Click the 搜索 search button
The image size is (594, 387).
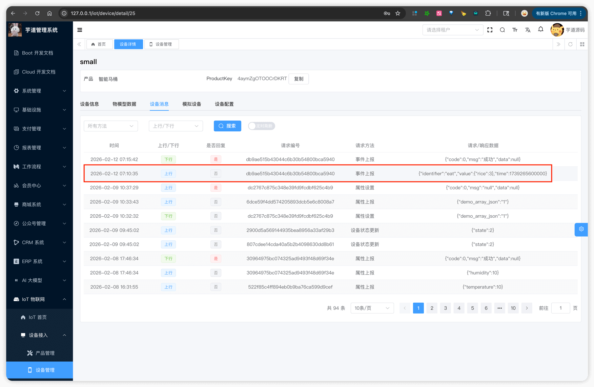coord(227,126)
